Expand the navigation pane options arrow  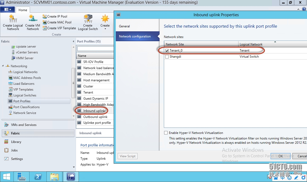[x=74, y=167]
